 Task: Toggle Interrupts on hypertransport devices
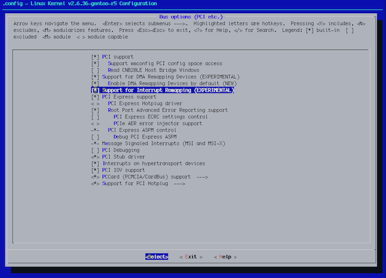point(95,163)
